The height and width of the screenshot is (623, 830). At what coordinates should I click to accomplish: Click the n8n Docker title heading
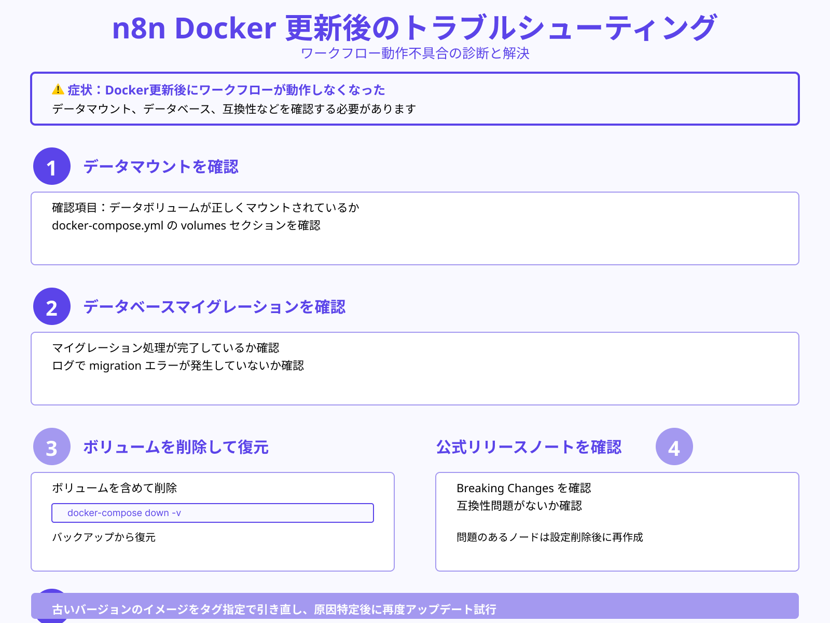pos(415,30)
